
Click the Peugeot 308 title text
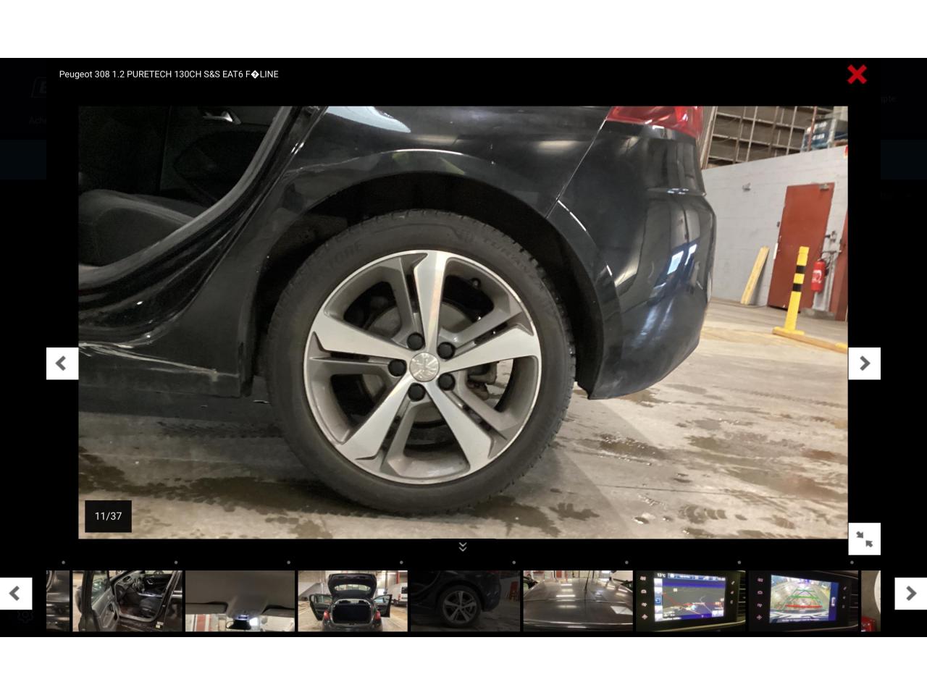(x=169, y=74)
